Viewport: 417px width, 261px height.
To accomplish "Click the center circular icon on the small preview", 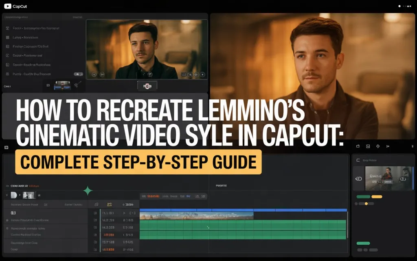I will (x=150, y=74).
